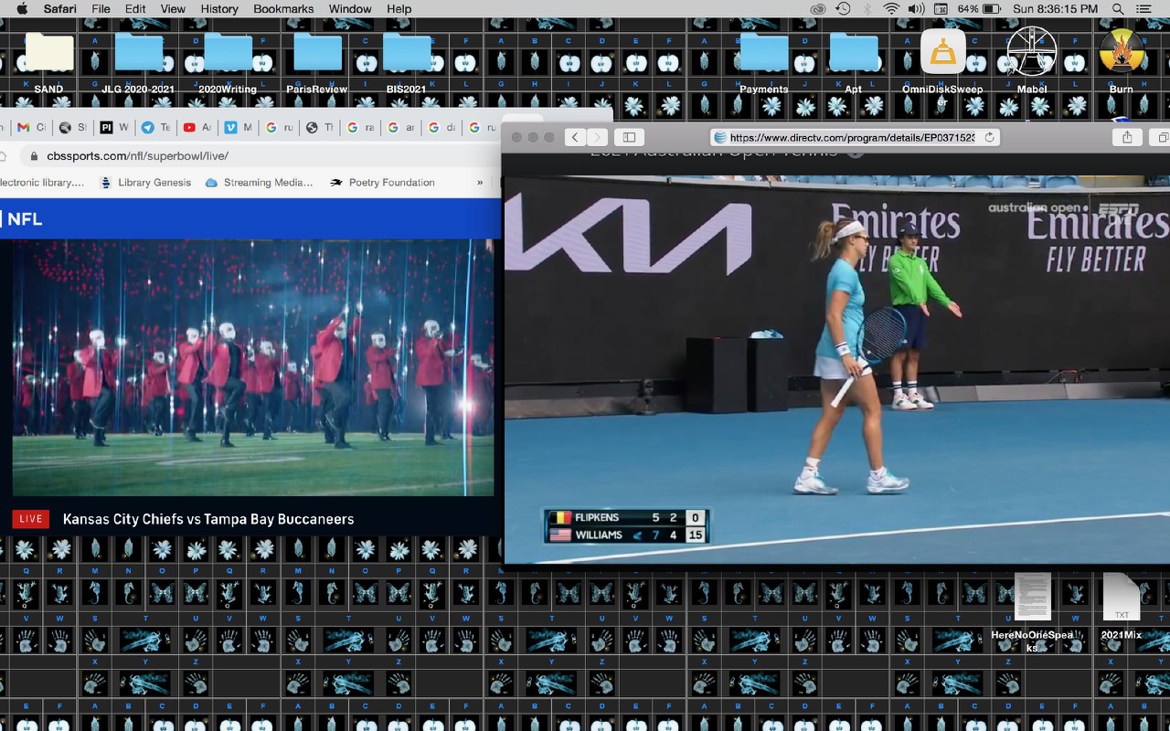This screenshot has width=1170, height=731.
Task: Open the View menu
Action: pyautogui.click(x=173, y=9)
